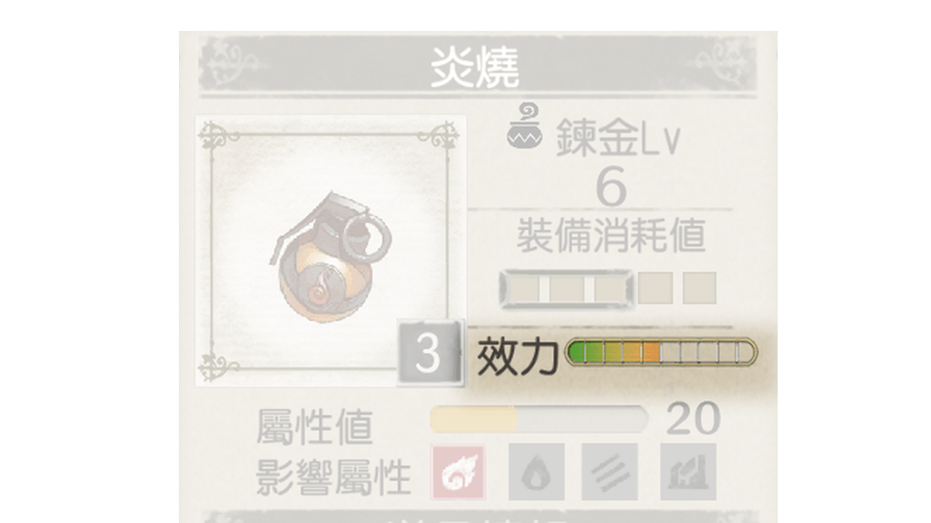Click the 炎燒 title banner

point(477,66)
